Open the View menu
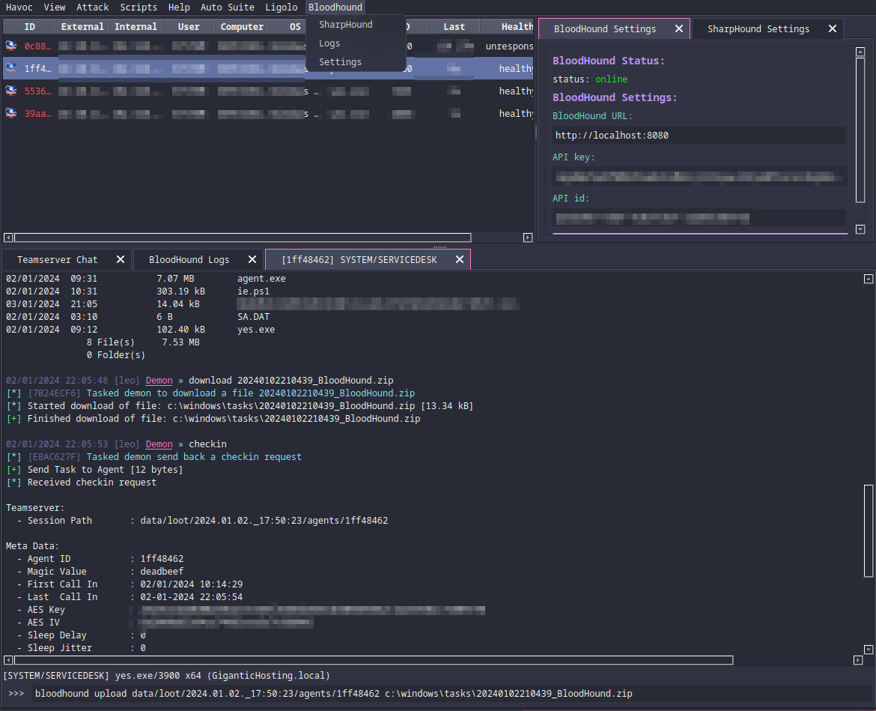 (x=54, y=7)
